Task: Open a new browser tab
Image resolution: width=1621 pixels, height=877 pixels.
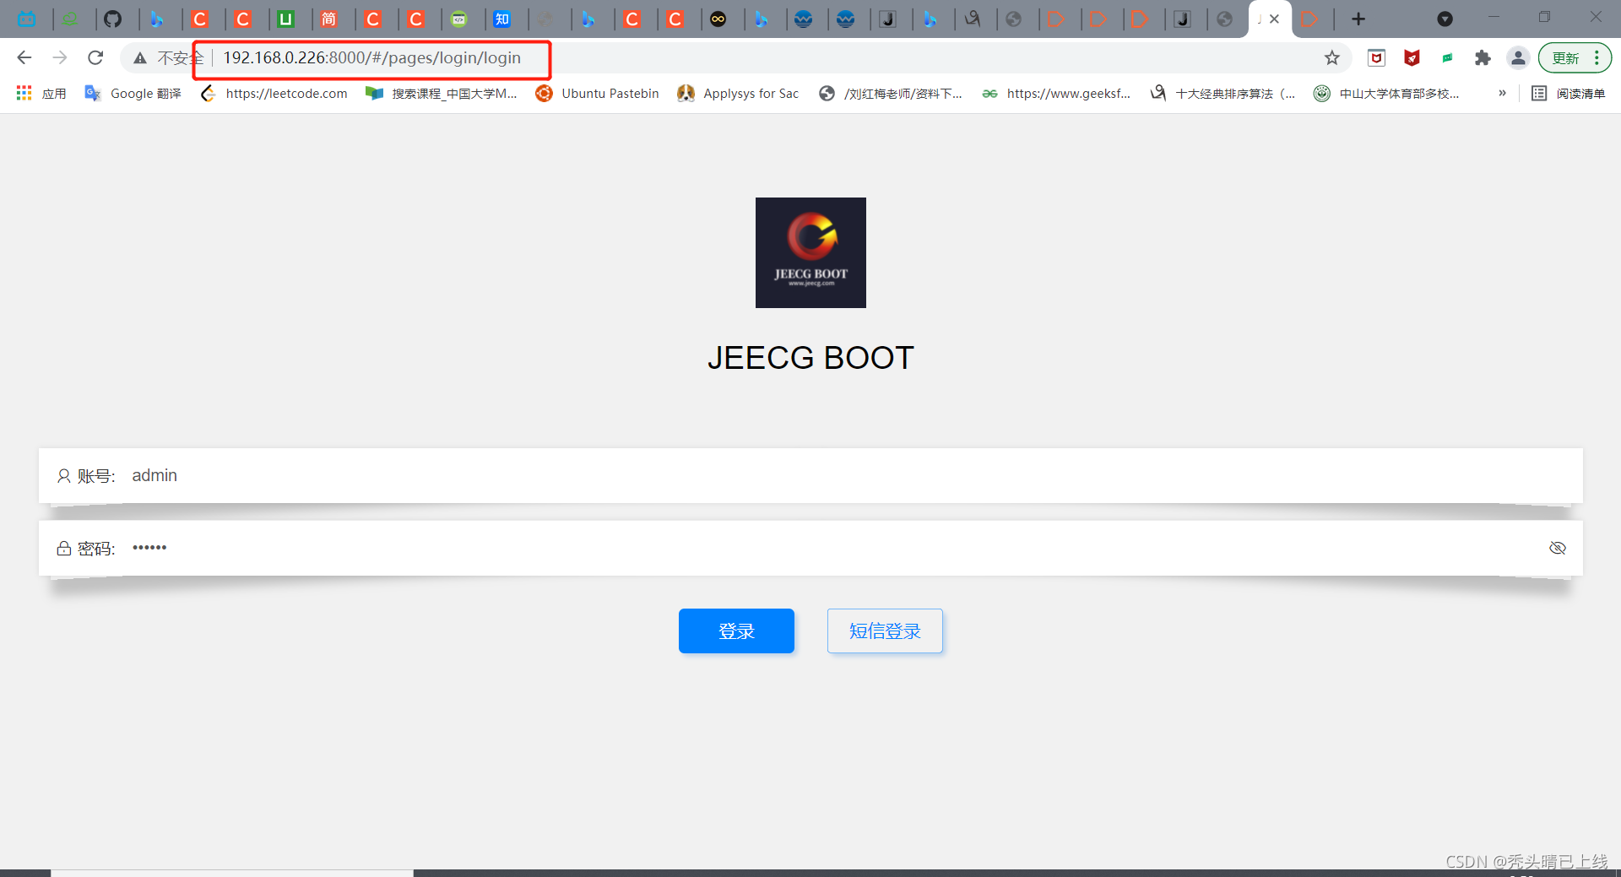Action: [1358, 19]
